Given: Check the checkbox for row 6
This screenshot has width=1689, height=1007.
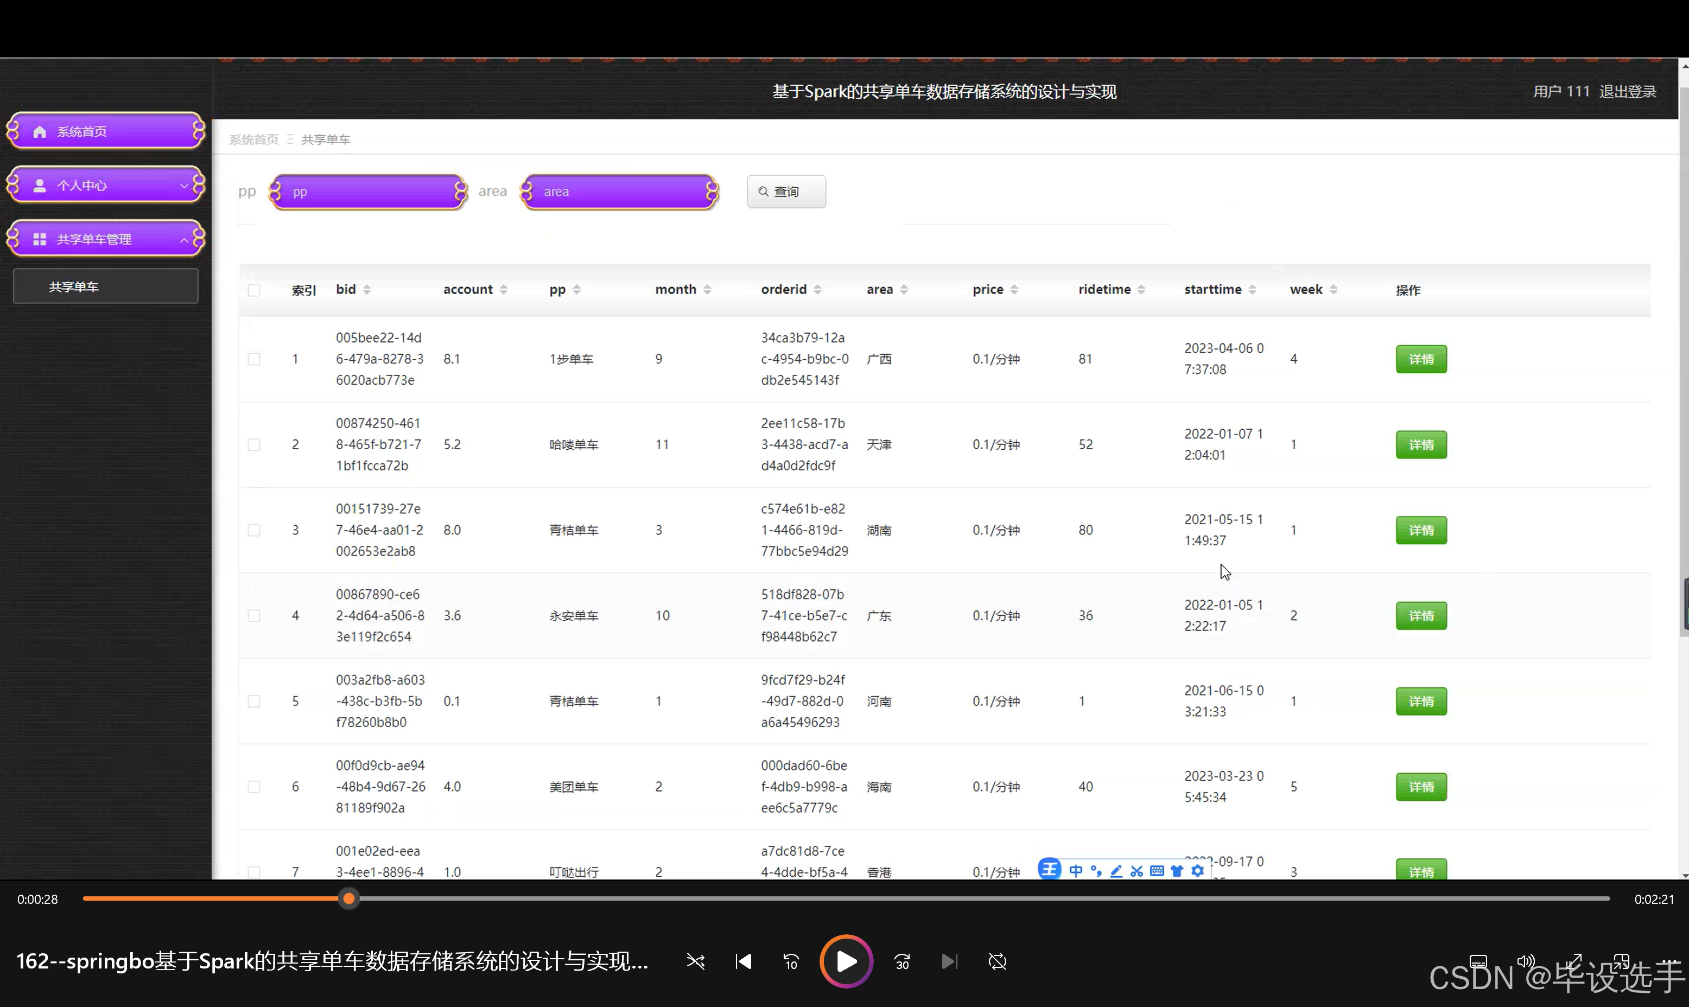Looking at the screenshot, I should tap(254, 787).
